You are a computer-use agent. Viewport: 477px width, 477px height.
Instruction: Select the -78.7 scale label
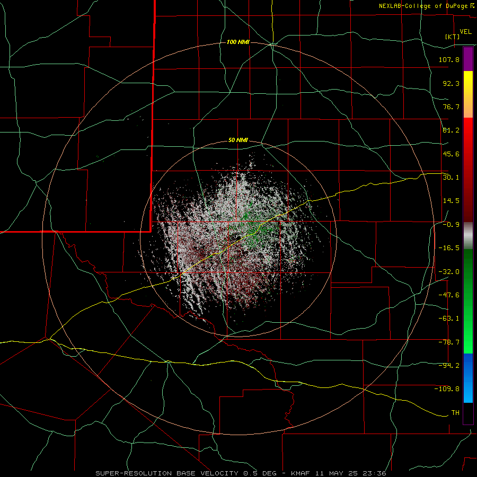point(449,342)
